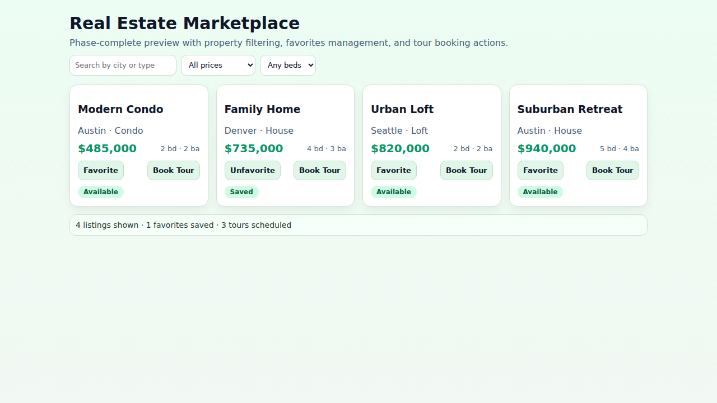
Task: Click the Available badge on Urban Loft
Action: click(x=394, y=191)
